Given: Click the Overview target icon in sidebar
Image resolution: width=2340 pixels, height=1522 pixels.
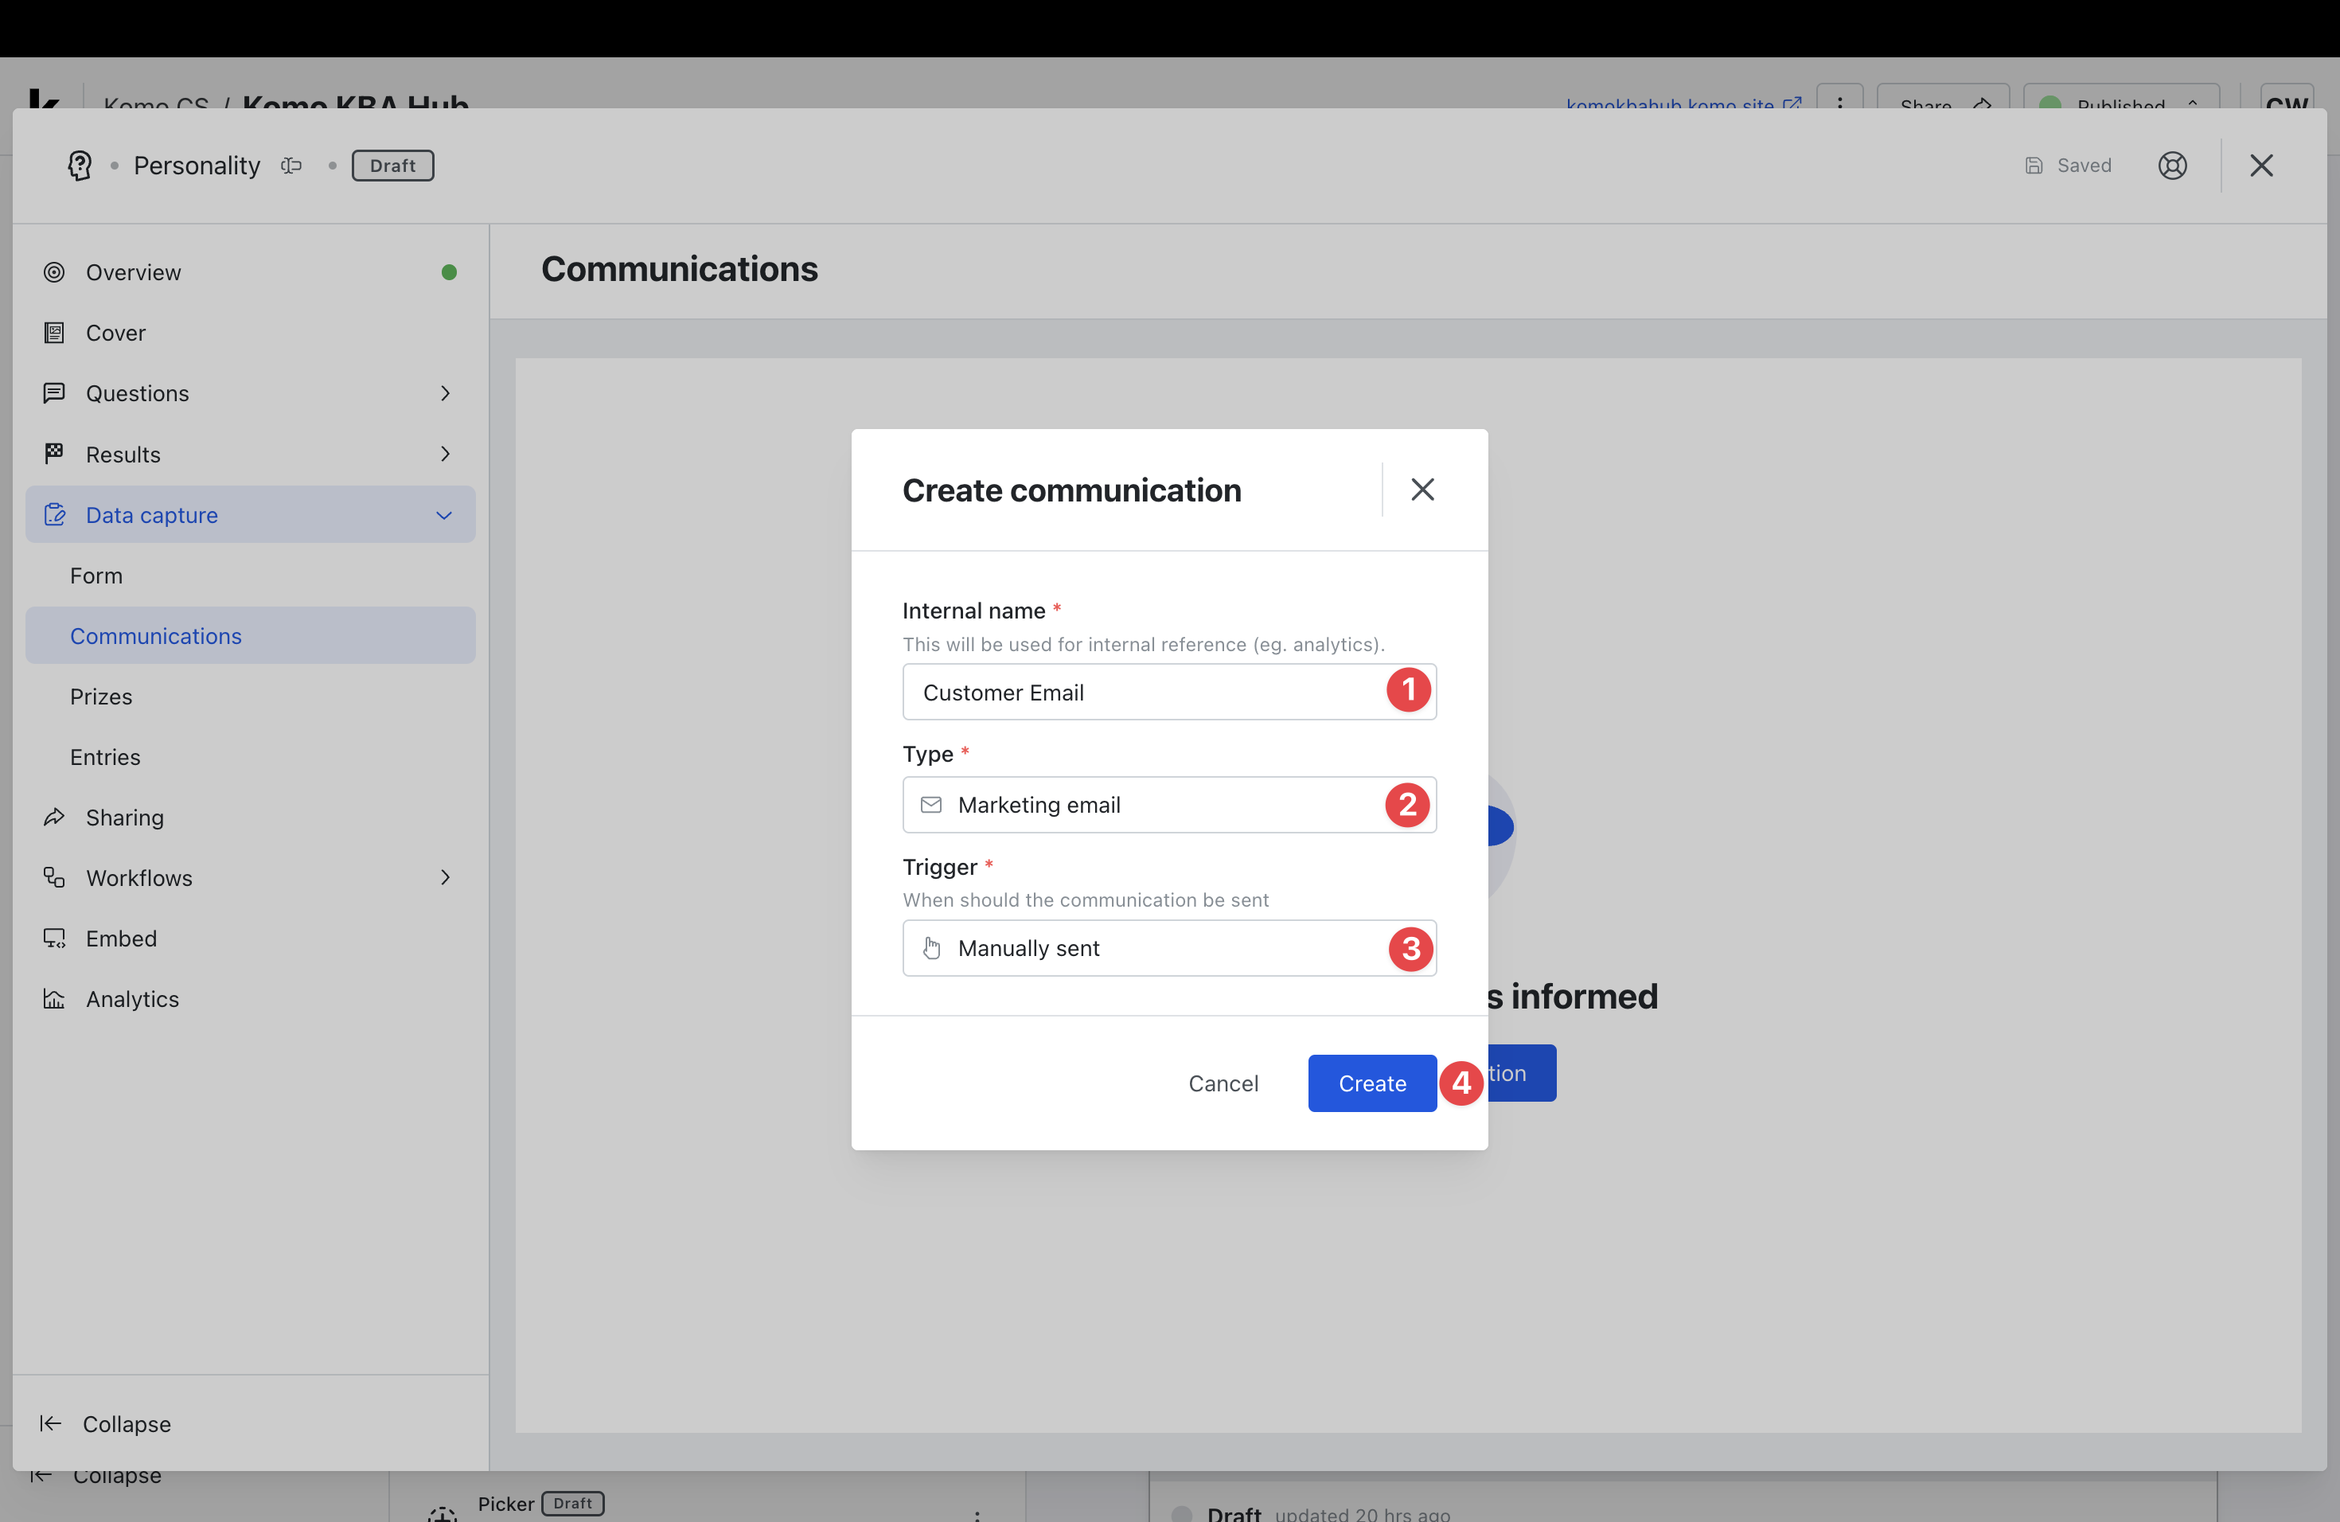Looking at the screenshot, I should 54,272.
